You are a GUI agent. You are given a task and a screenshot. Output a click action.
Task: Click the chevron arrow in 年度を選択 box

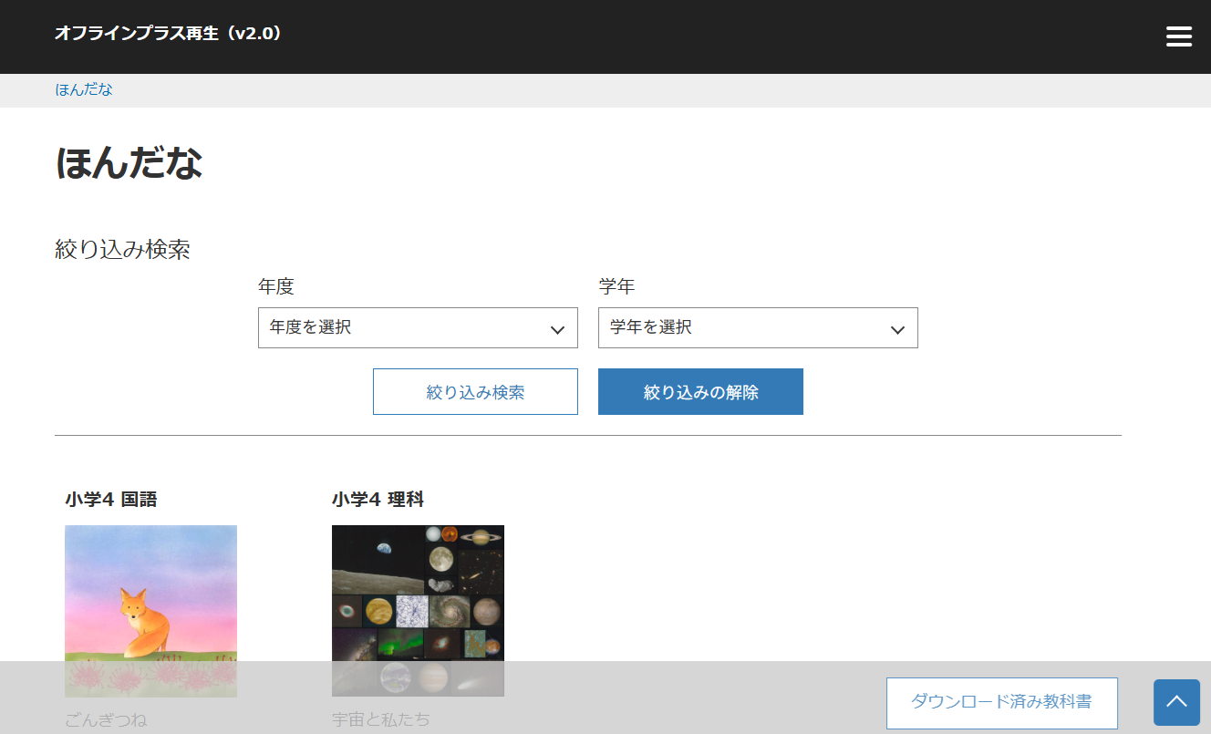click(557, 329)
